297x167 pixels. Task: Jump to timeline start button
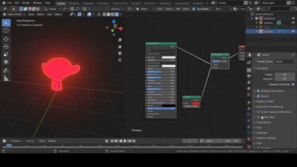coord(112,141)
